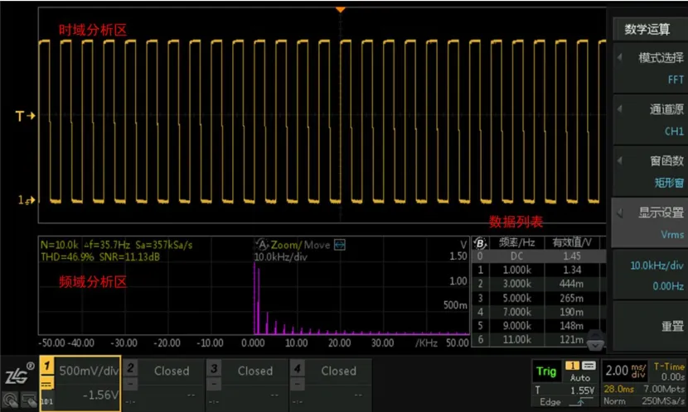Screen dimensions: 688x412
Task: Select the Edge trigger type label
Action: 550,402
